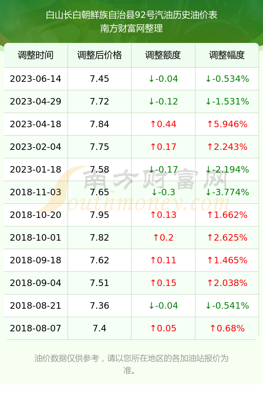Click the ↑5.946% percentage cell
263x397 pixels.
click(x=227, y=124)
